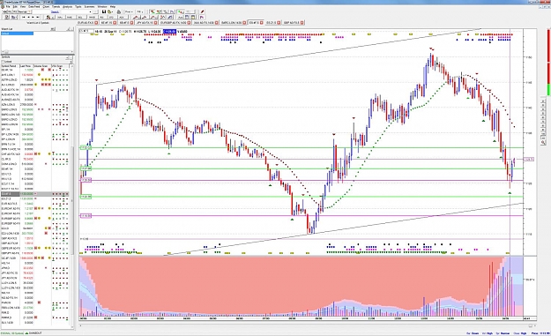The height and width of the screenshot is (336, 551).
Task: Step back one bar with the playback arrow
Action: pos(28,17)
